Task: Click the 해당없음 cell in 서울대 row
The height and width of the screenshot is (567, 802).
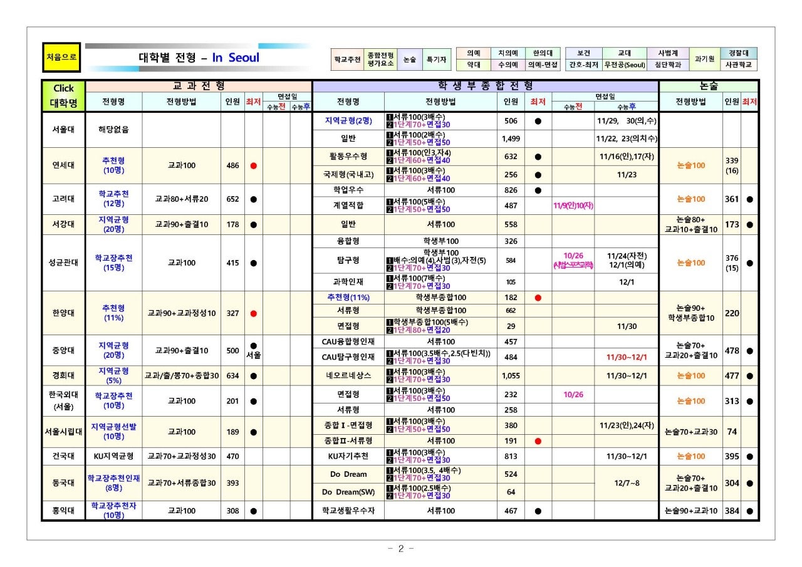Action: [x=113, y=130]
